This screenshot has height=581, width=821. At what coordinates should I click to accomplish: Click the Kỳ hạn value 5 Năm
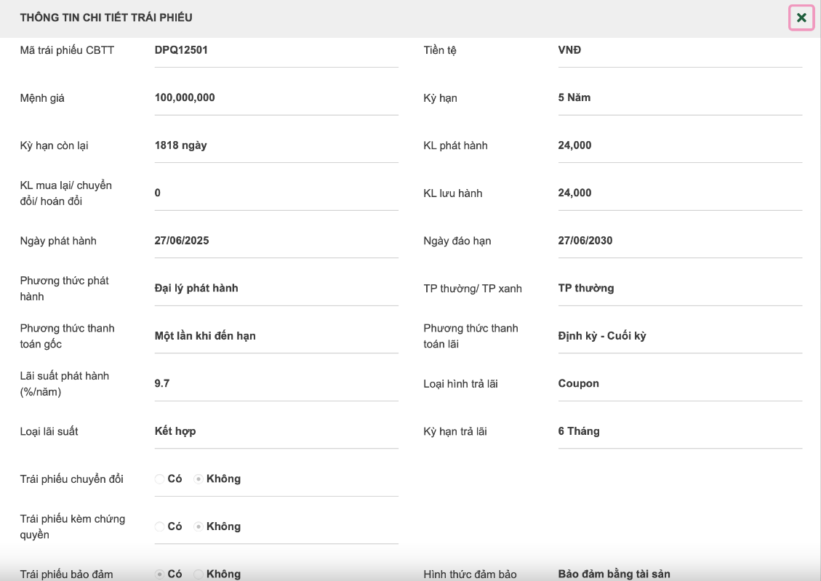point(574,98)
